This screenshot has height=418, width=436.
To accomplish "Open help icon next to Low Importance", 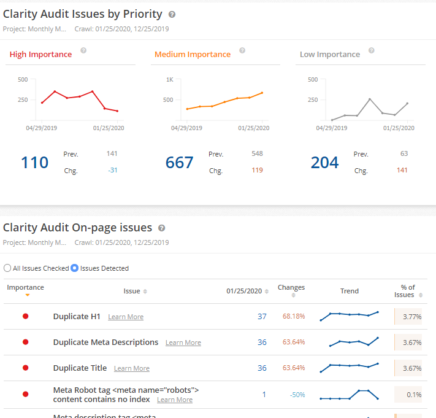I will click(x=371, y=50).
